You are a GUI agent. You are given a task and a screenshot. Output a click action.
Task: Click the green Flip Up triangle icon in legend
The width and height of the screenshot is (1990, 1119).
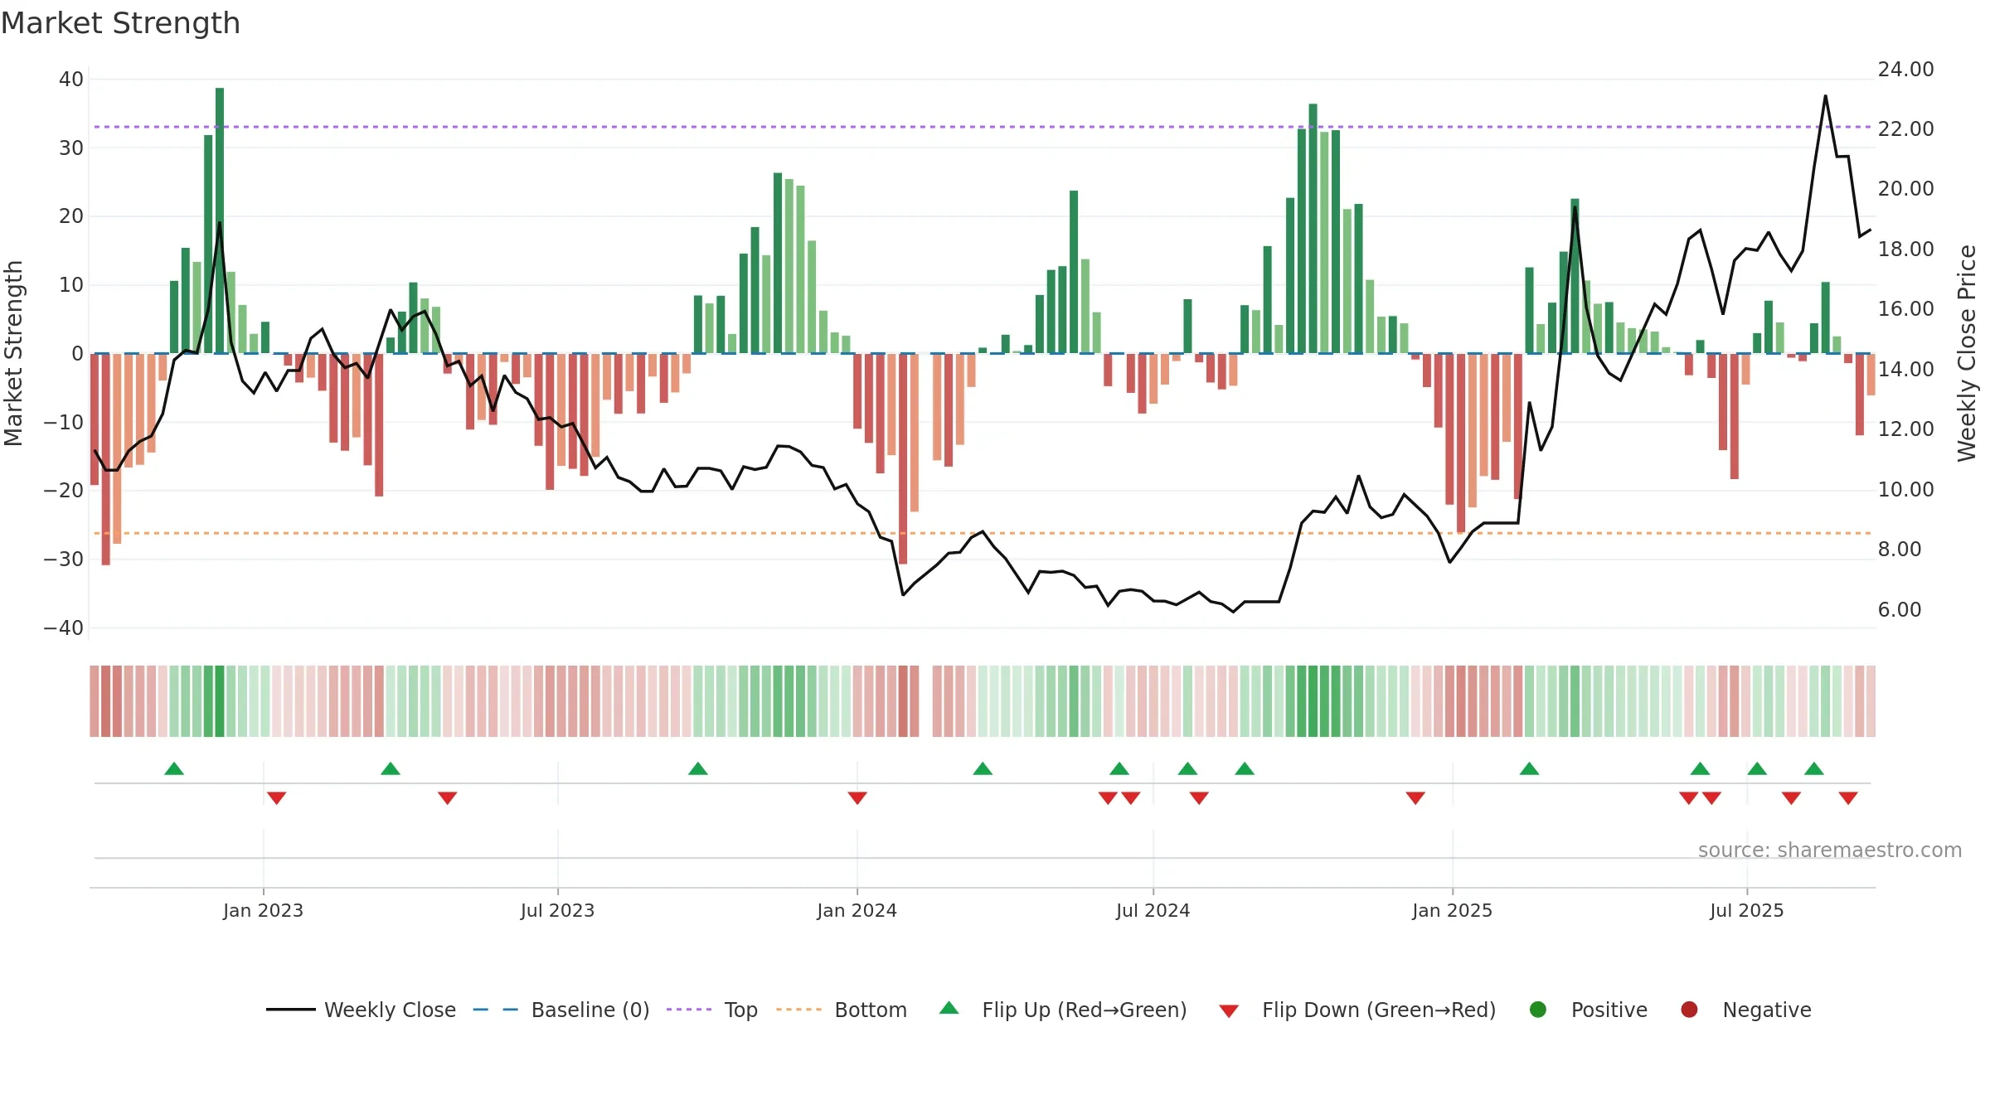(x=949, y=1008)
